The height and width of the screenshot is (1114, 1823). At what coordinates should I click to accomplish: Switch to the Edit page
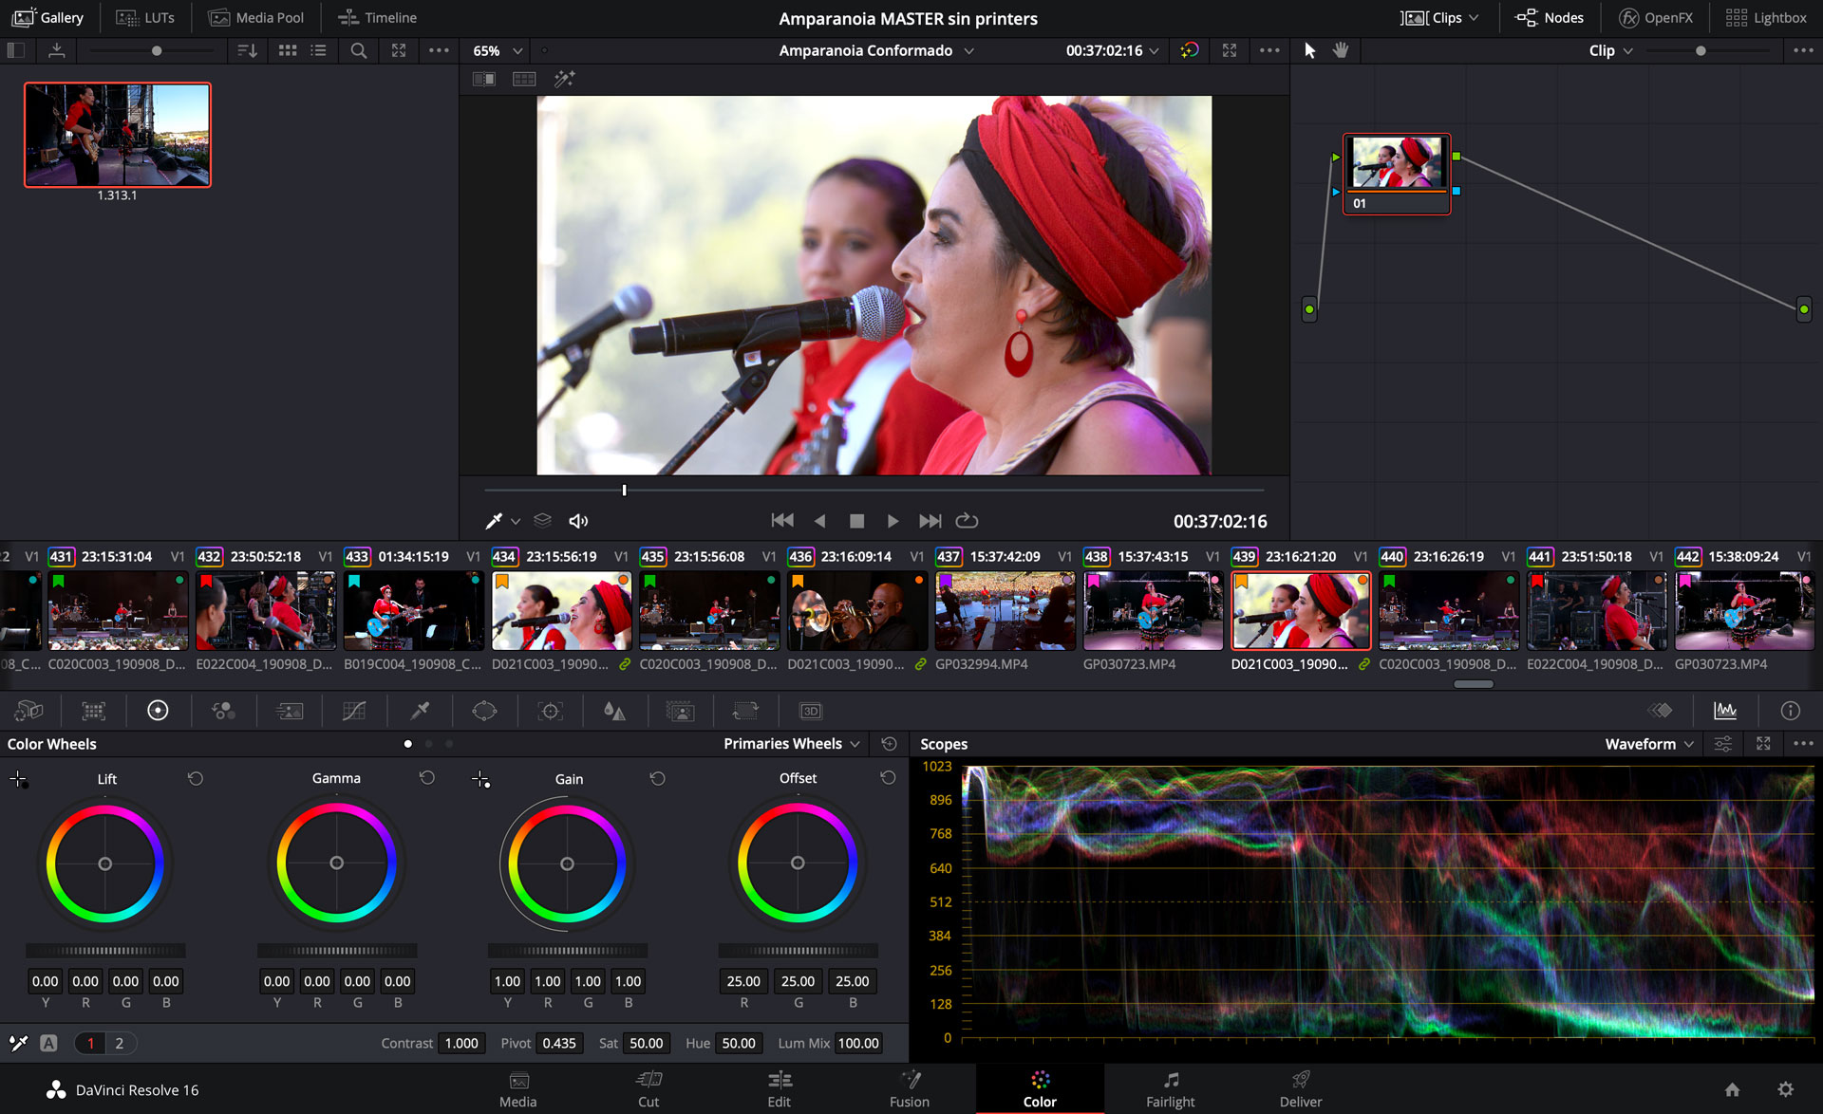779,1088
